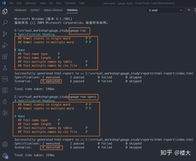Open first html-report index.html path link
The width and height of the screenshot is (196, 161).
coord(139,73)
